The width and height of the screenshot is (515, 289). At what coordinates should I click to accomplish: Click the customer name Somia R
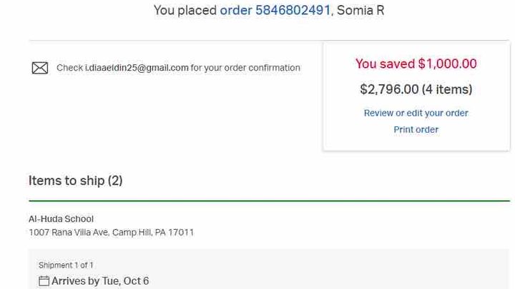click(x=360, y=10)
